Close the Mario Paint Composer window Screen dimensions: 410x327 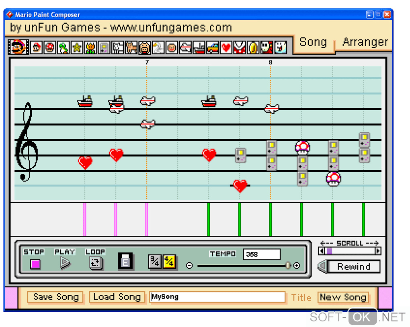pyautogui.click(x=387, y=14)
